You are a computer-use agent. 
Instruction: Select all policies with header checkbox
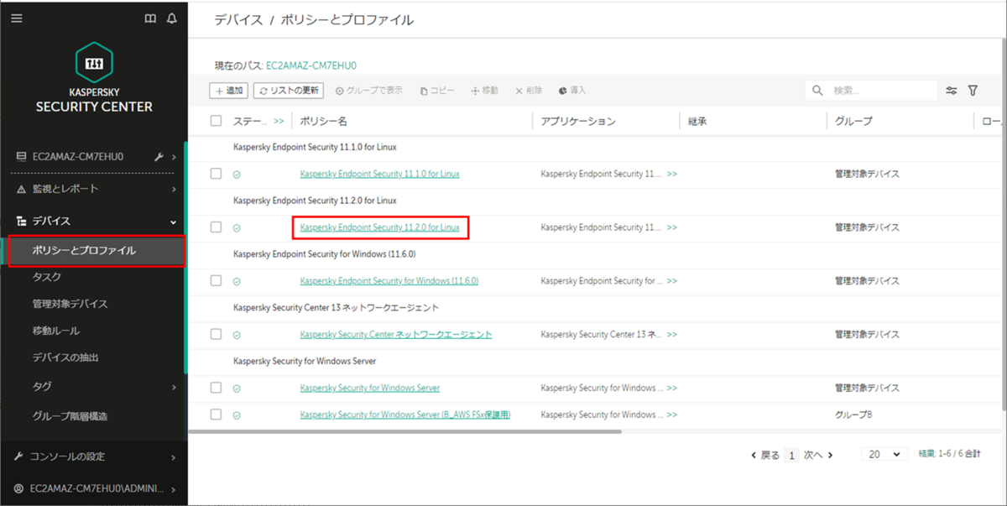coord(217,121)
